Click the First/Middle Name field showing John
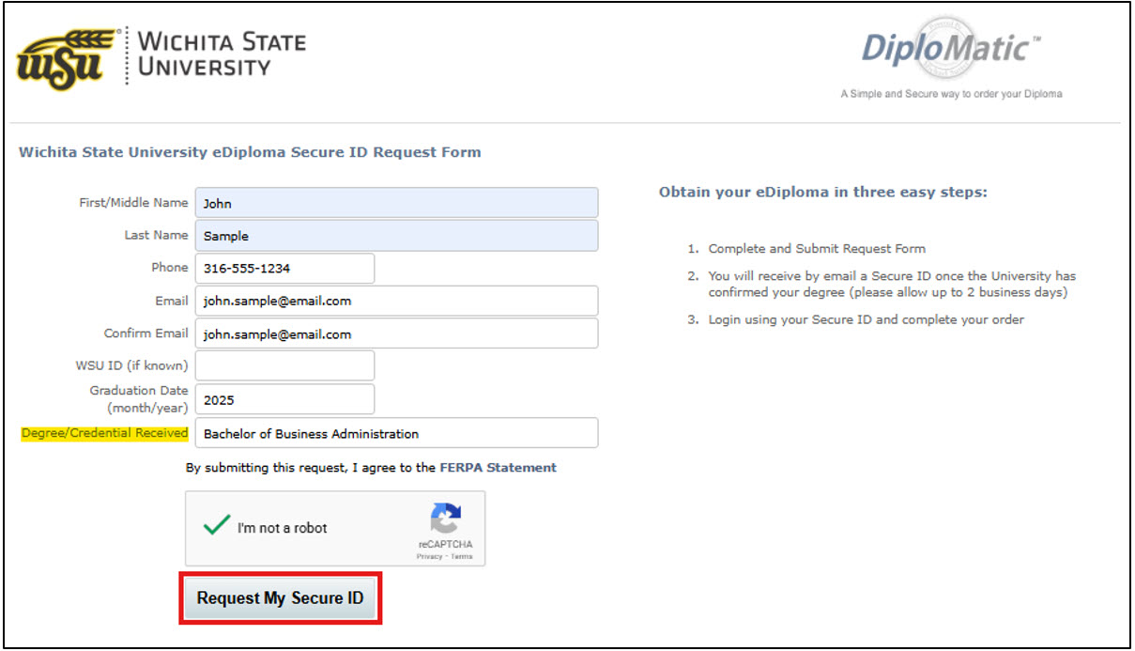The width and height of the screenshot is (1135, 651). pyautogui.click(x=394, y=202)
